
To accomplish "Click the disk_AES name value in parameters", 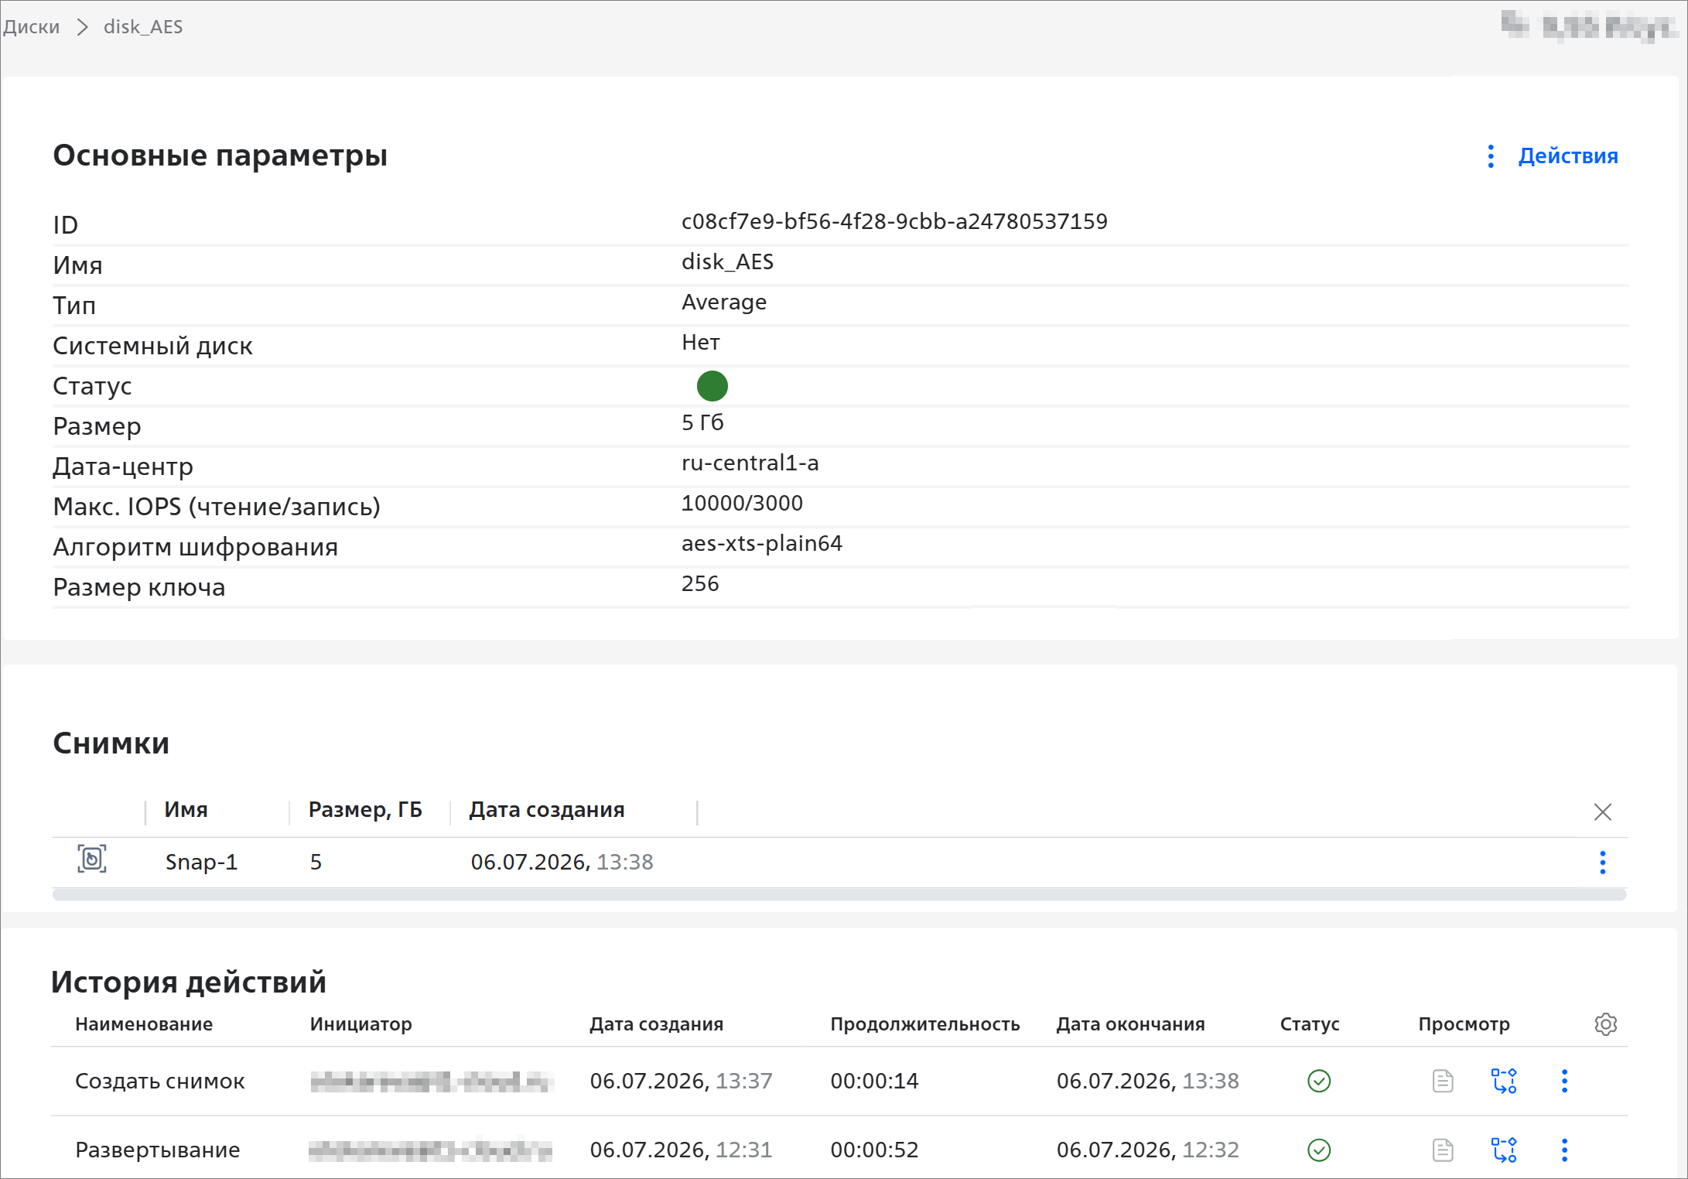I will pyautogui.click(x=727, y=262).
